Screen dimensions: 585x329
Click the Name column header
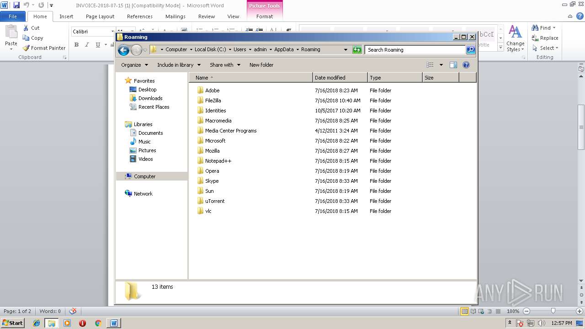(x=251, y=78)
